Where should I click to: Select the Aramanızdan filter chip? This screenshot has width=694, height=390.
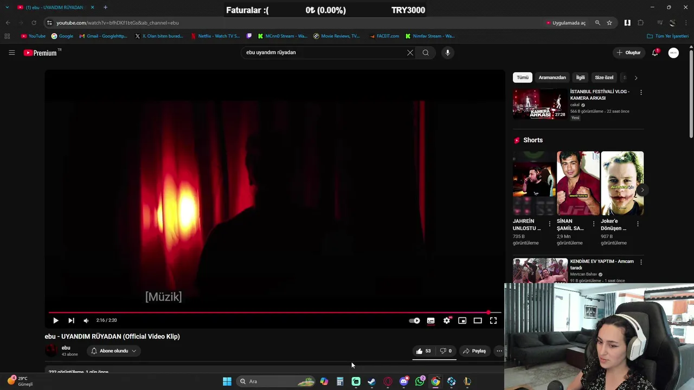point(552,77)
